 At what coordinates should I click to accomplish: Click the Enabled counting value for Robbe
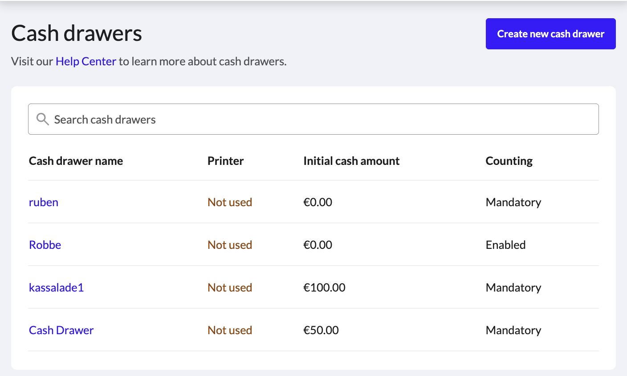505,245
